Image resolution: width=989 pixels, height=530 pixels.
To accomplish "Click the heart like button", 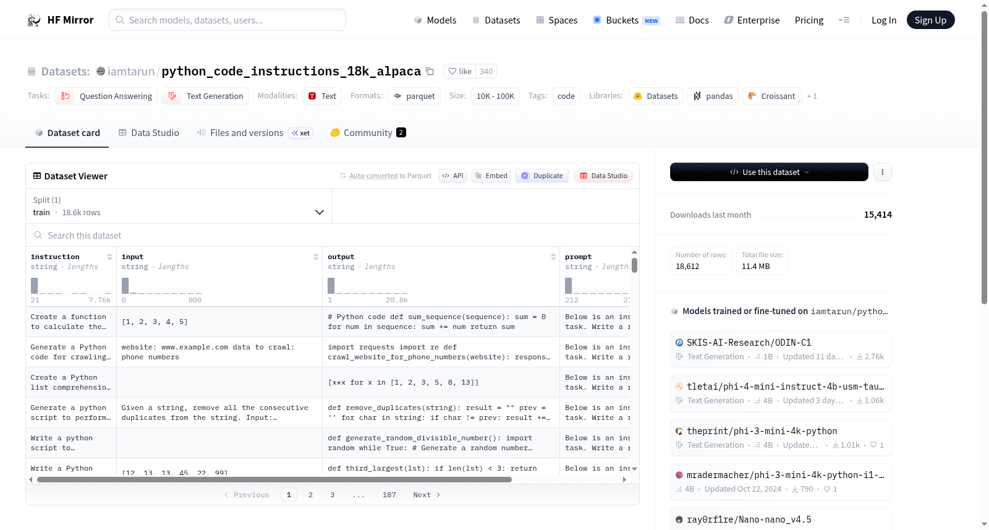I will (460, 71).
